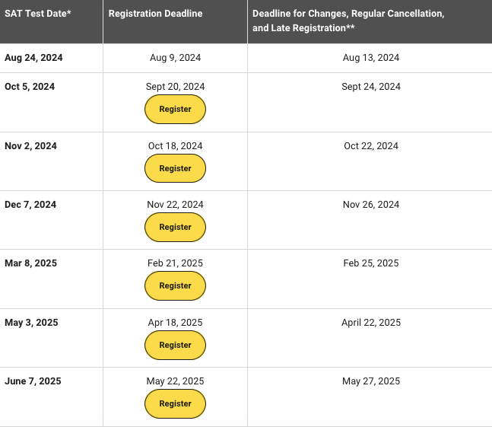Screen dimensions: 492x427
Task: Click Register under Oct 18, 2024 deadline
Action: pos(175,168)
